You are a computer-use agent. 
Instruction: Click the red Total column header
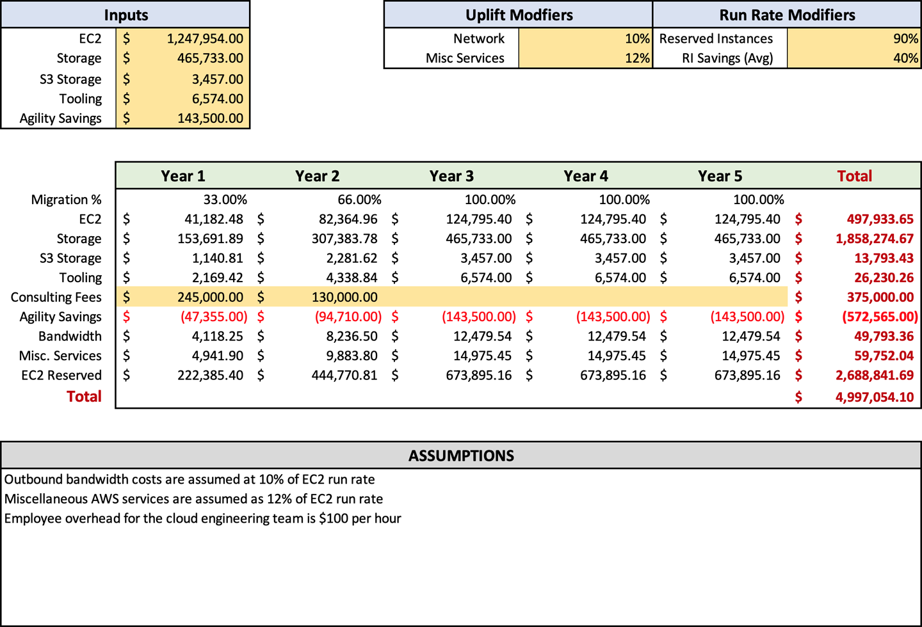(855, 176)
